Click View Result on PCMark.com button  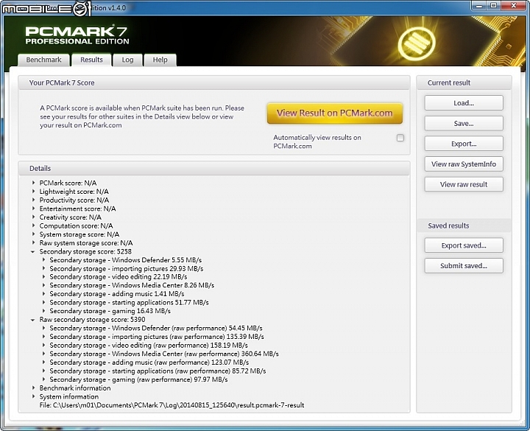coord(335,113)
